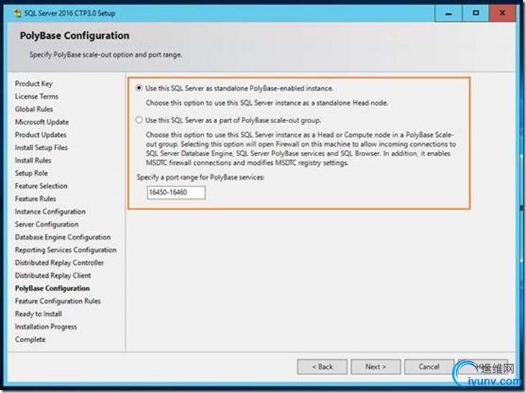This screenshot has height=393, width=526.
Task: Minimize the setup window
Action: click(x=448, y=14)
